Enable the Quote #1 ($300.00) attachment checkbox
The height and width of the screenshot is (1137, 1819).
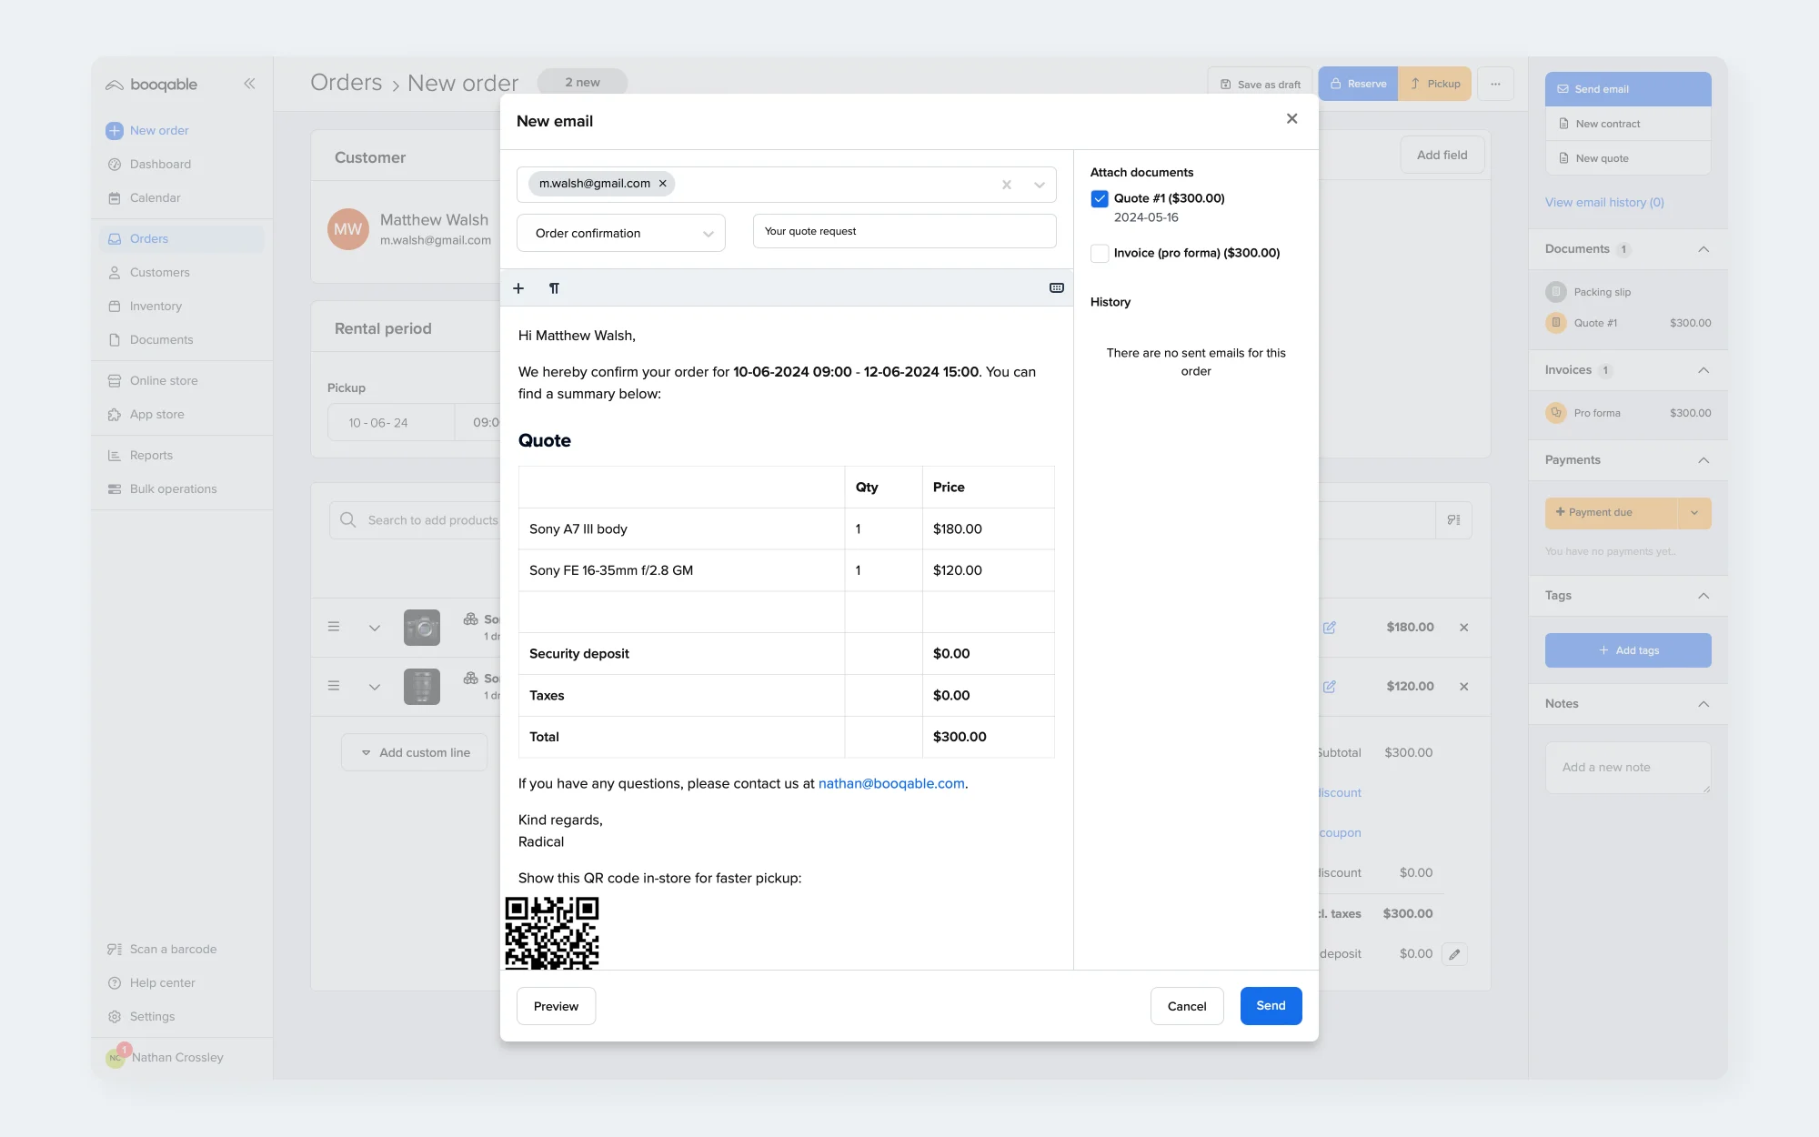click(x=1099, y=197)
